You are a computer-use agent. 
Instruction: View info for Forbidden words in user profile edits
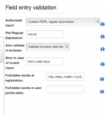[x=102, y=92]
